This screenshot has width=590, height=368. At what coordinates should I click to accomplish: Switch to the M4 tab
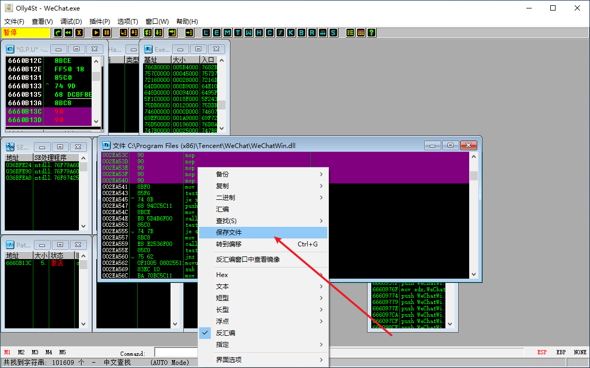tap(49, 352)
